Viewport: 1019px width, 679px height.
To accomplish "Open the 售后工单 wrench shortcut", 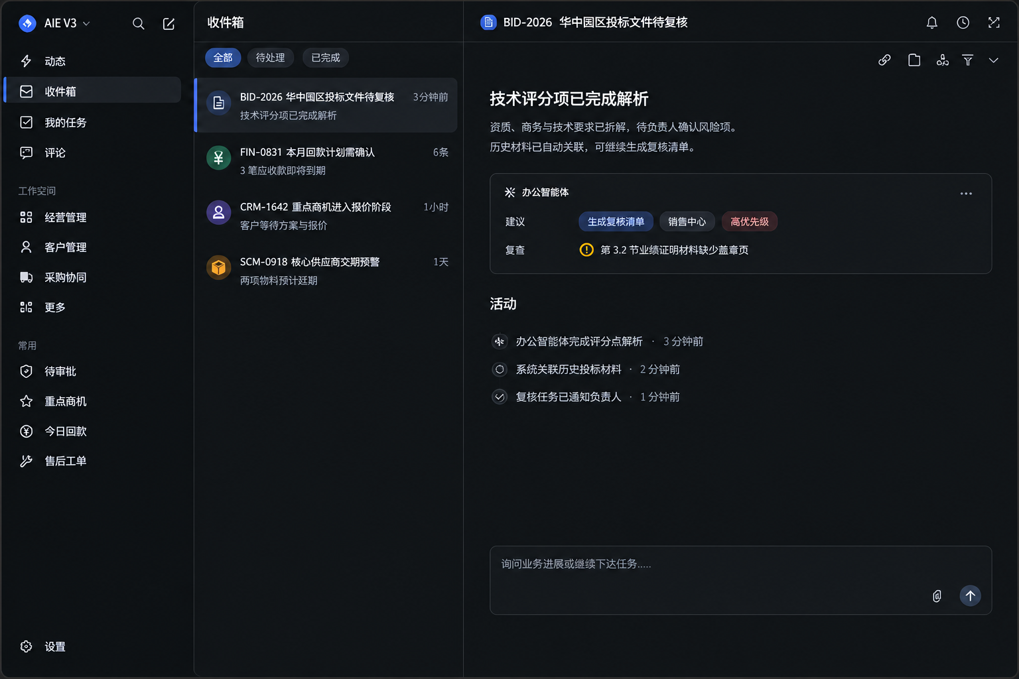I will tap(92, 461).
